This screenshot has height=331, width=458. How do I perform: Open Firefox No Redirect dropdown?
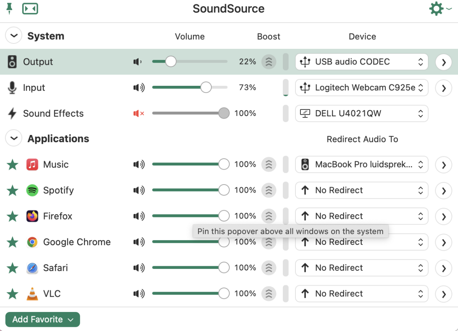[362, 216]
